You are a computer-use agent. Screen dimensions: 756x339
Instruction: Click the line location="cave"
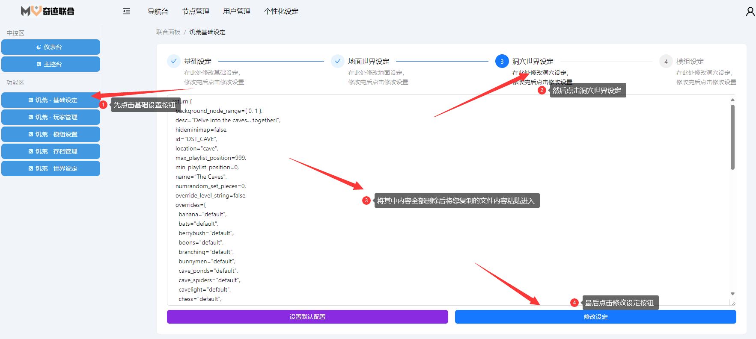point(197,148)
